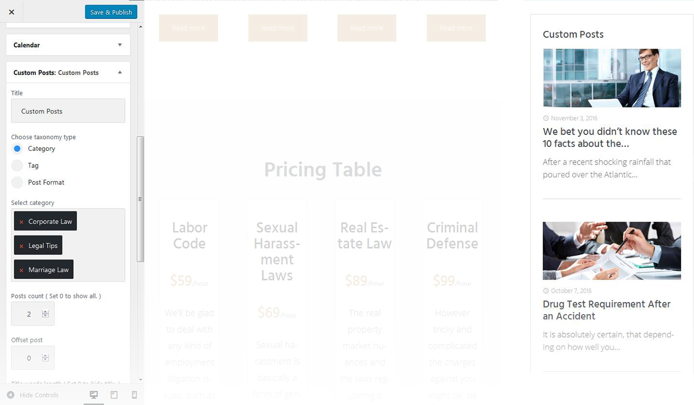Remove the Legal Tips category tag

click(21, 246)
